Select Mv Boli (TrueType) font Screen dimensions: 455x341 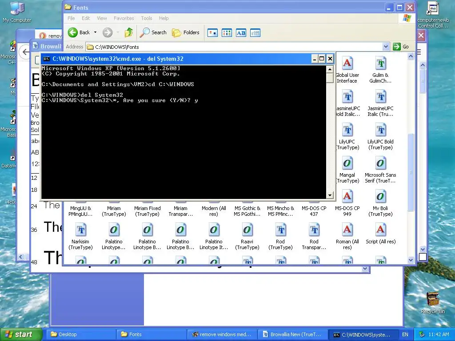click(380, 203)
